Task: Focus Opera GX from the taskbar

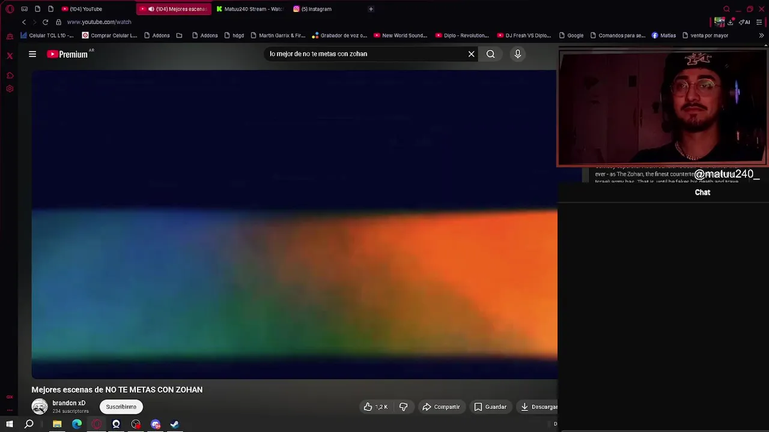Action: pos(97,424)
